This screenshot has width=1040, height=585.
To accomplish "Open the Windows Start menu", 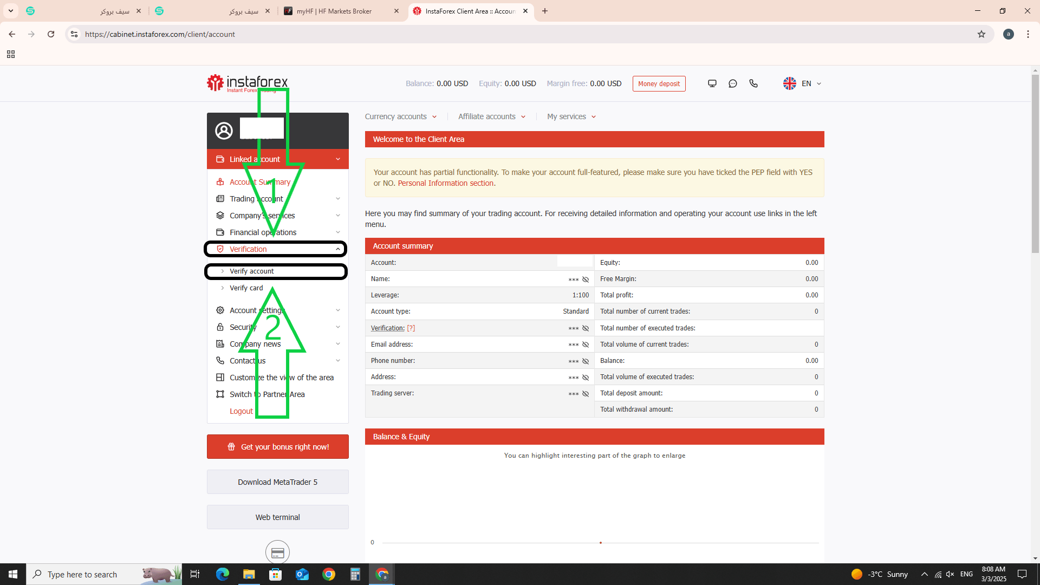I will point(13,574).
